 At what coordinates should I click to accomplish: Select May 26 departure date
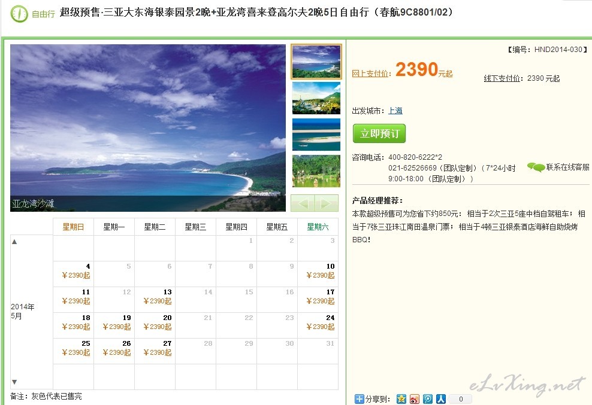[114, 351]
